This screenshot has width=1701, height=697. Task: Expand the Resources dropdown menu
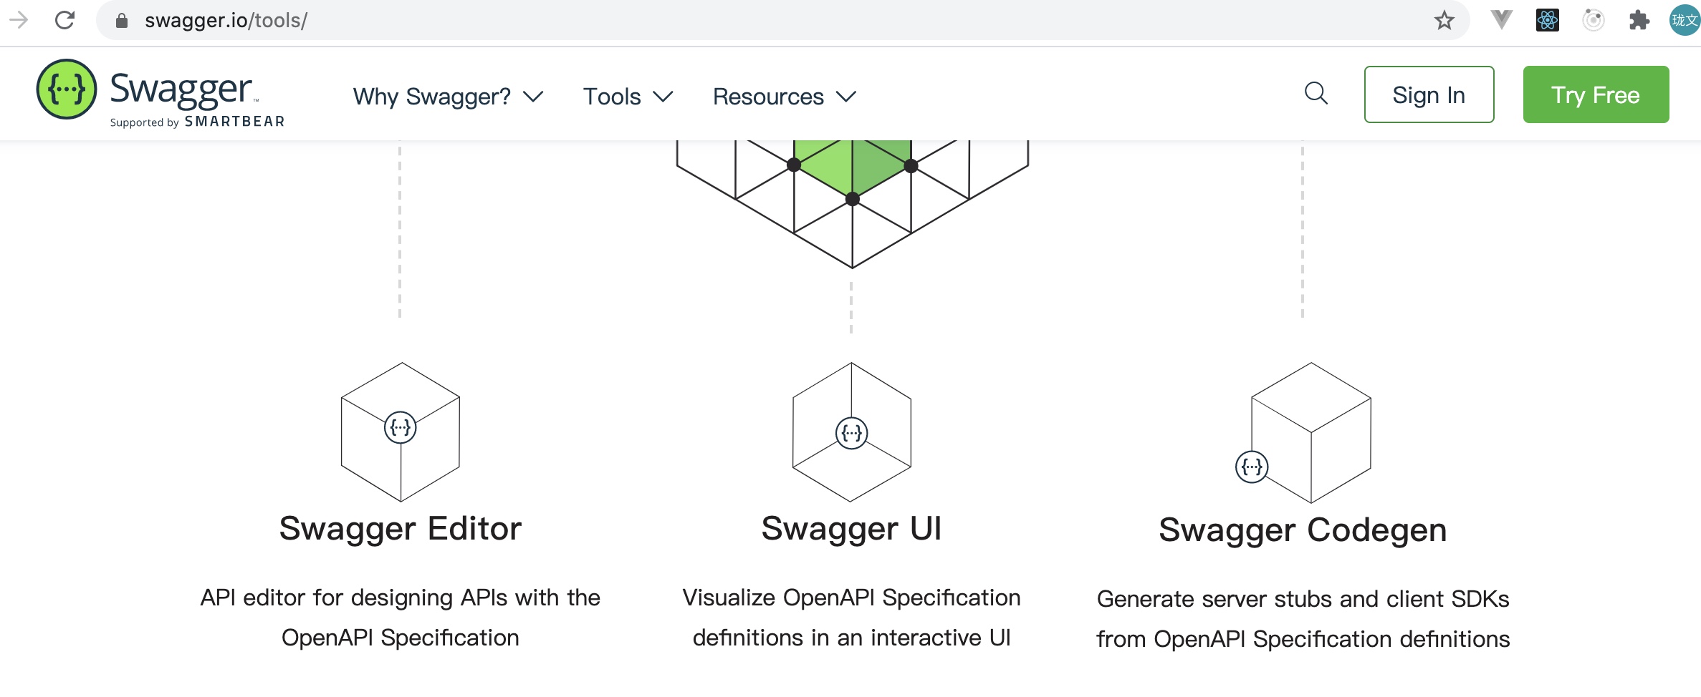tap(784, 97)
